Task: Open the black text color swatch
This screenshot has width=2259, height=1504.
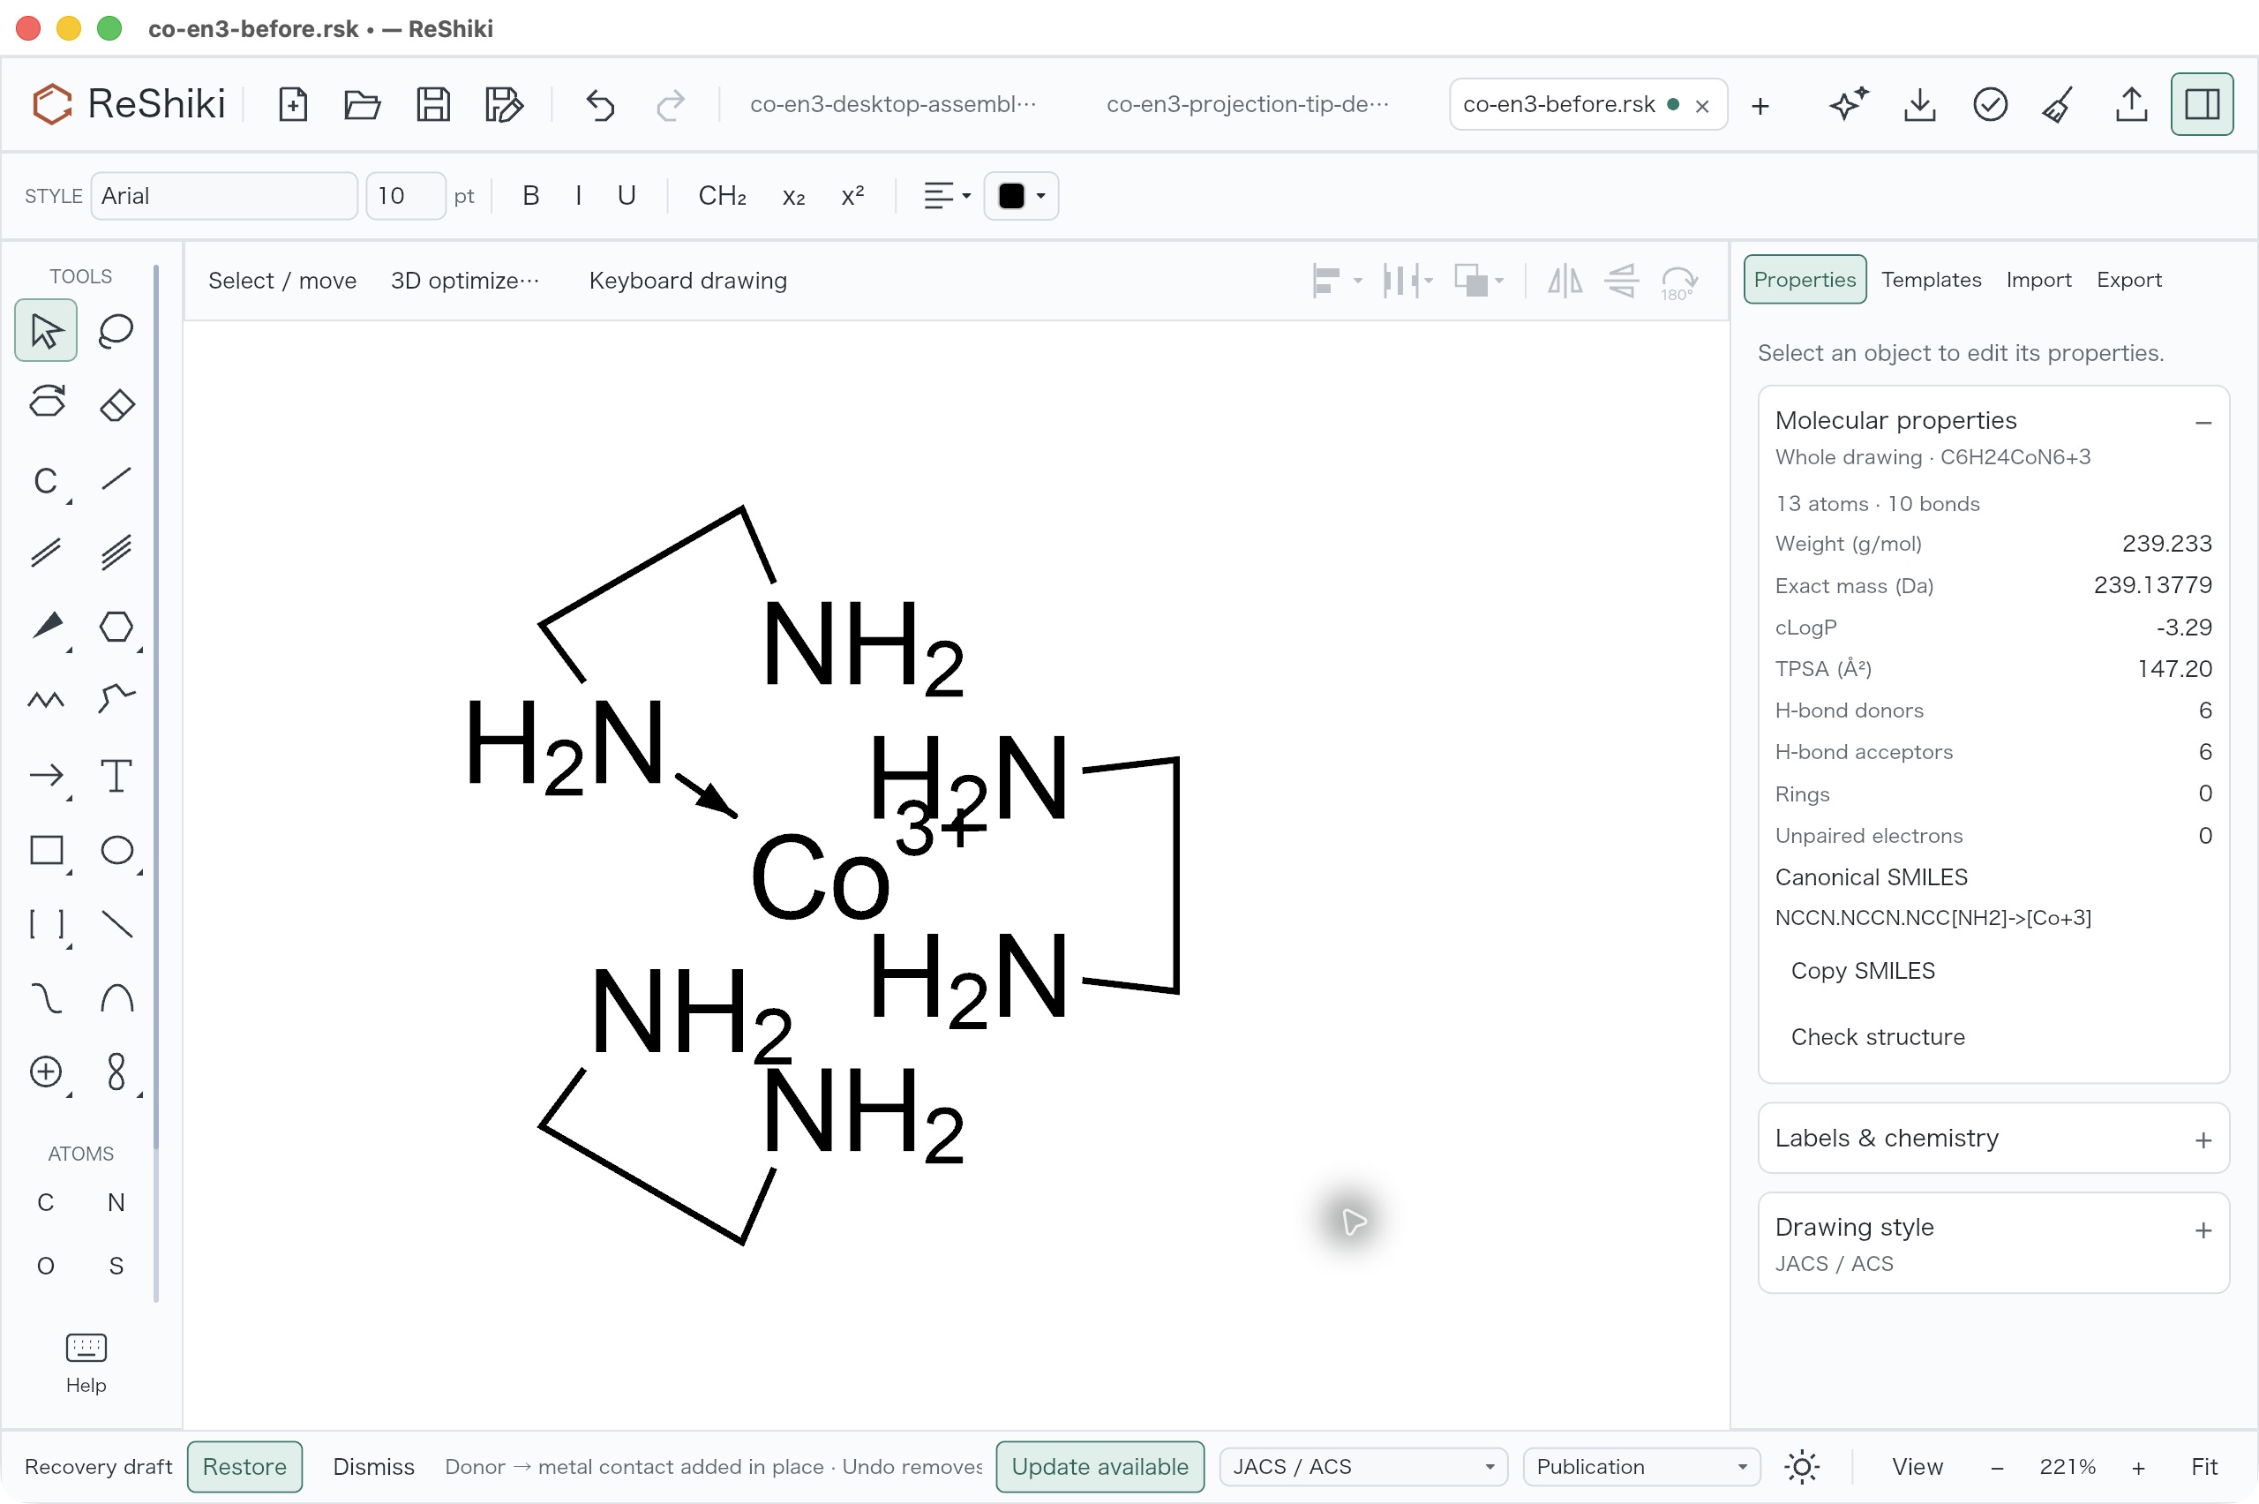Action: pos(1021,196)
